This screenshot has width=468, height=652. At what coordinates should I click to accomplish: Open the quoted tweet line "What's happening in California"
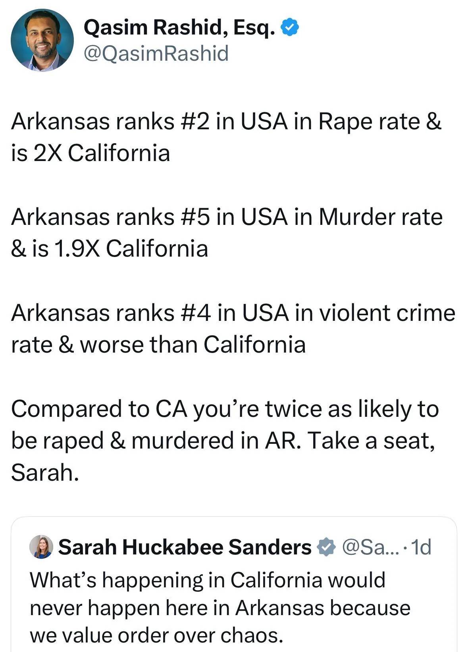tap(208, 580)
